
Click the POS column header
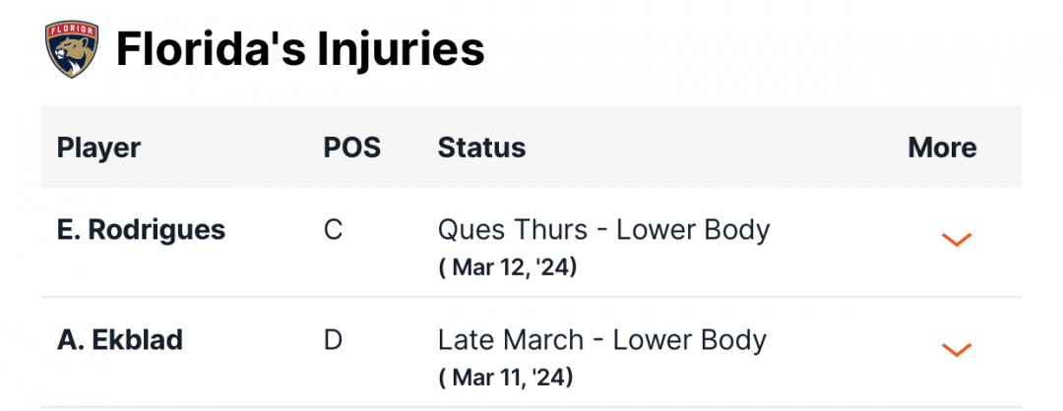click(351, 147)
